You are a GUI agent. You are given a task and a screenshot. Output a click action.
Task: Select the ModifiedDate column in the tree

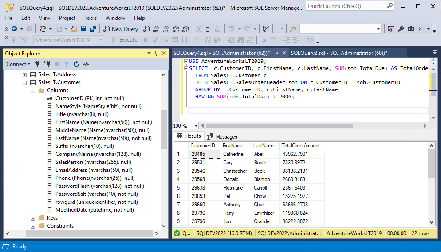tap(94, 210)
